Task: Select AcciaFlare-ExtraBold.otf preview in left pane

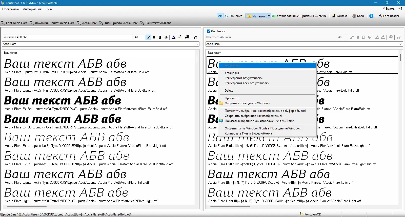Action: tap(63, 101)
